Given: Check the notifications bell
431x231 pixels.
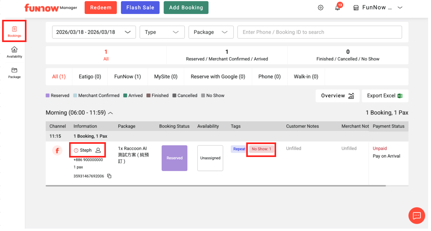Looking at the screenshot, I should pos(338,8).
